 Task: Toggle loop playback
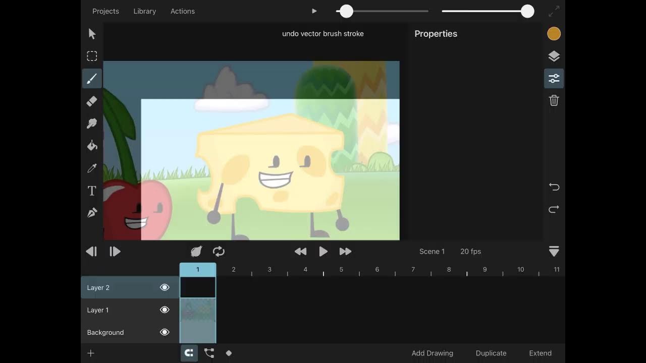click(219, 251)
